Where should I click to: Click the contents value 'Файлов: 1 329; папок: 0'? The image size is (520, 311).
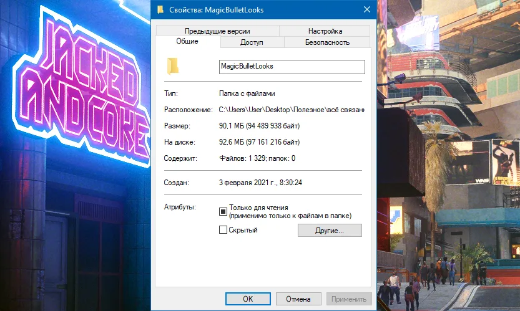(x=257, y=158)
